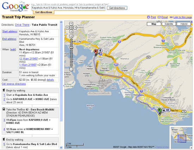Pan the map down
The image size is (194, 150).
pos(71,31)
